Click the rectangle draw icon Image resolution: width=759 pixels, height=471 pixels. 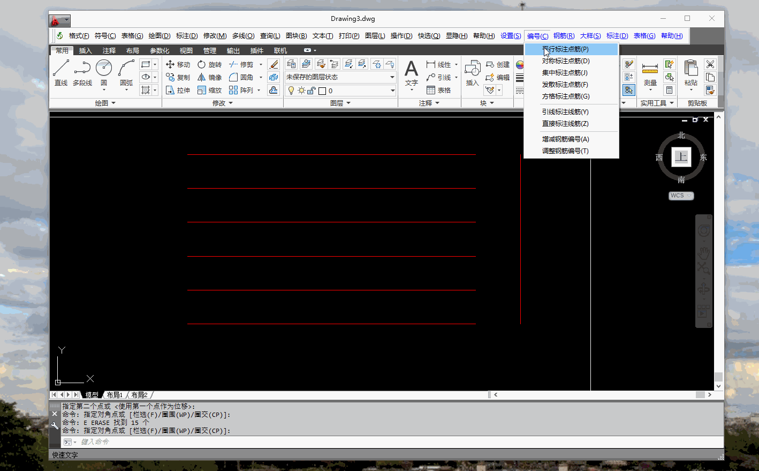click(146, 64)
